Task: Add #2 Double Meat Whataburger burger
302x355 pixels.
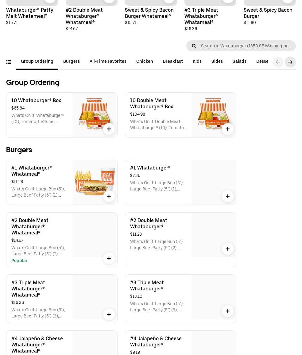Action: (x=228, y=249)
